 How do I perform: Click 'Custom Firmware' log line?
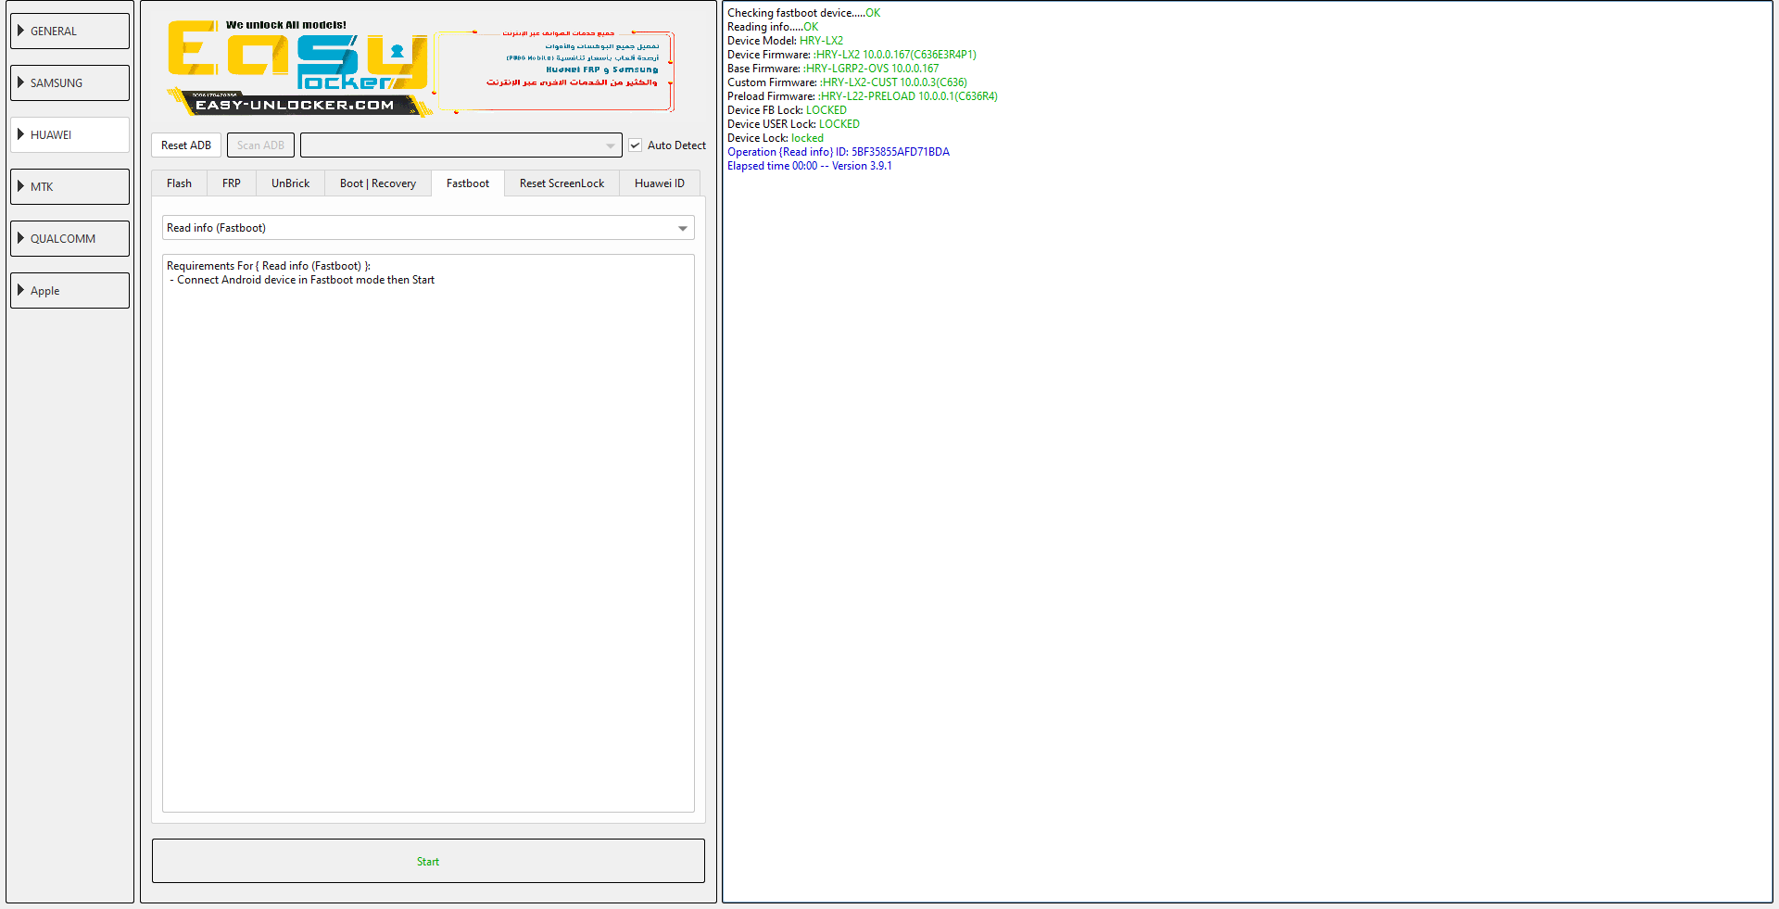847,82
